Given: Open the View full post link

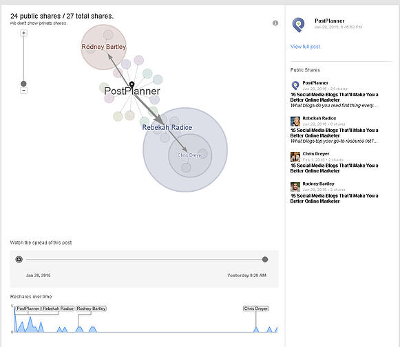Looking at the screenshot, I should tap(305, 47).
